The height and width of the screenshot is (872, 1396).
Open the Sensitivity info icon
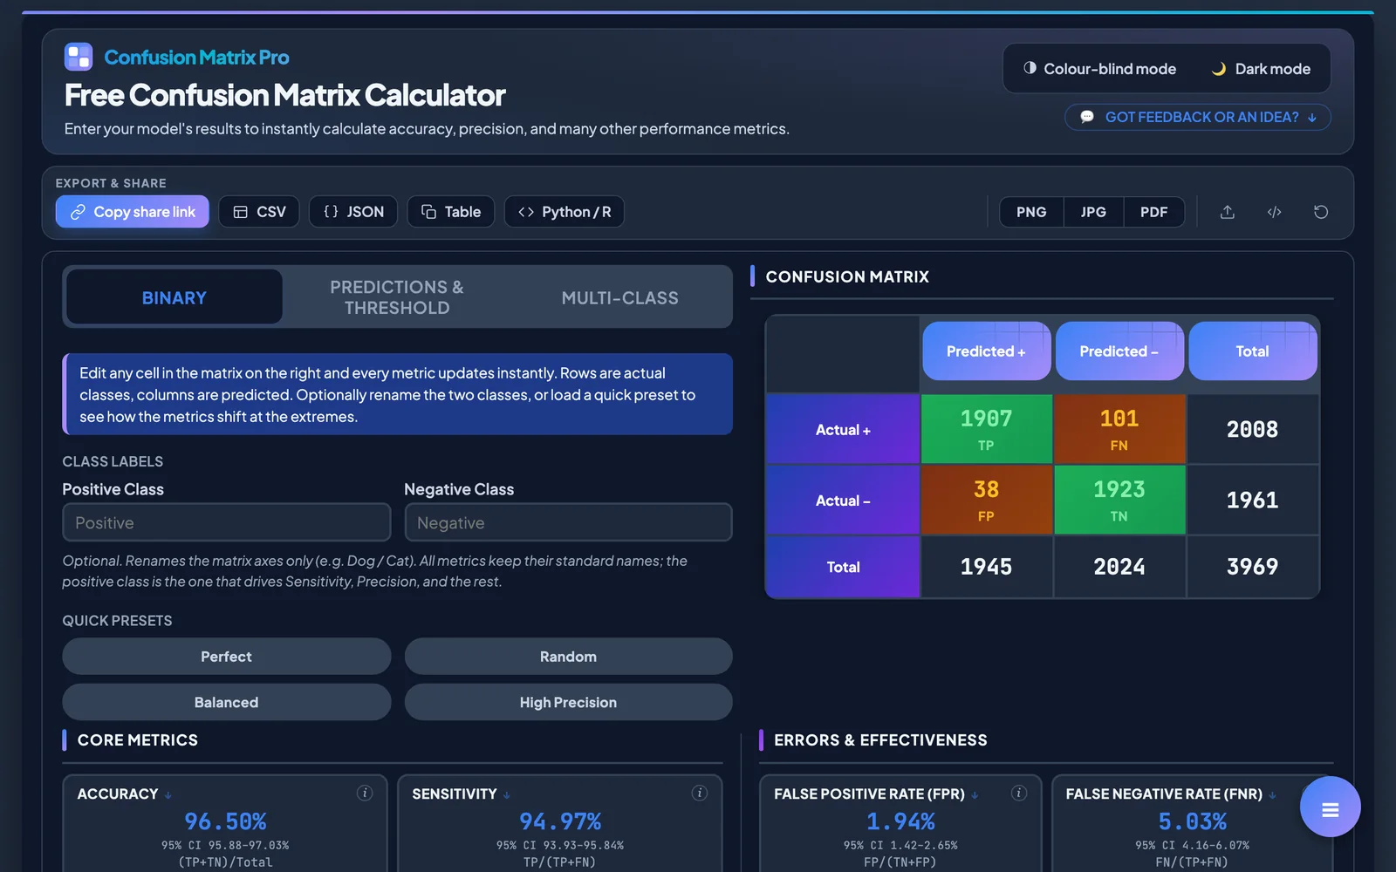coord(700,793)
